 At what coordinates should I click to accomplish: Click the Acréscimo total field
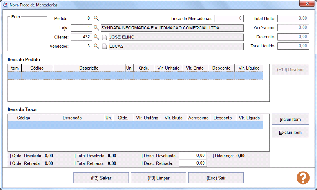pos(293,27)
